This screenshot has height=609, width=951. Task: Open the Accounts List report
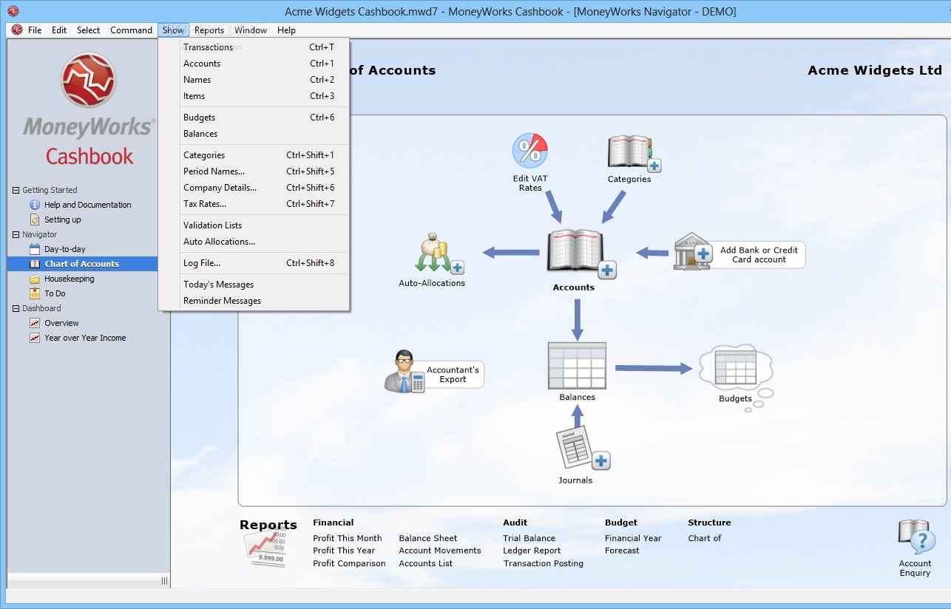click(426, 563)
